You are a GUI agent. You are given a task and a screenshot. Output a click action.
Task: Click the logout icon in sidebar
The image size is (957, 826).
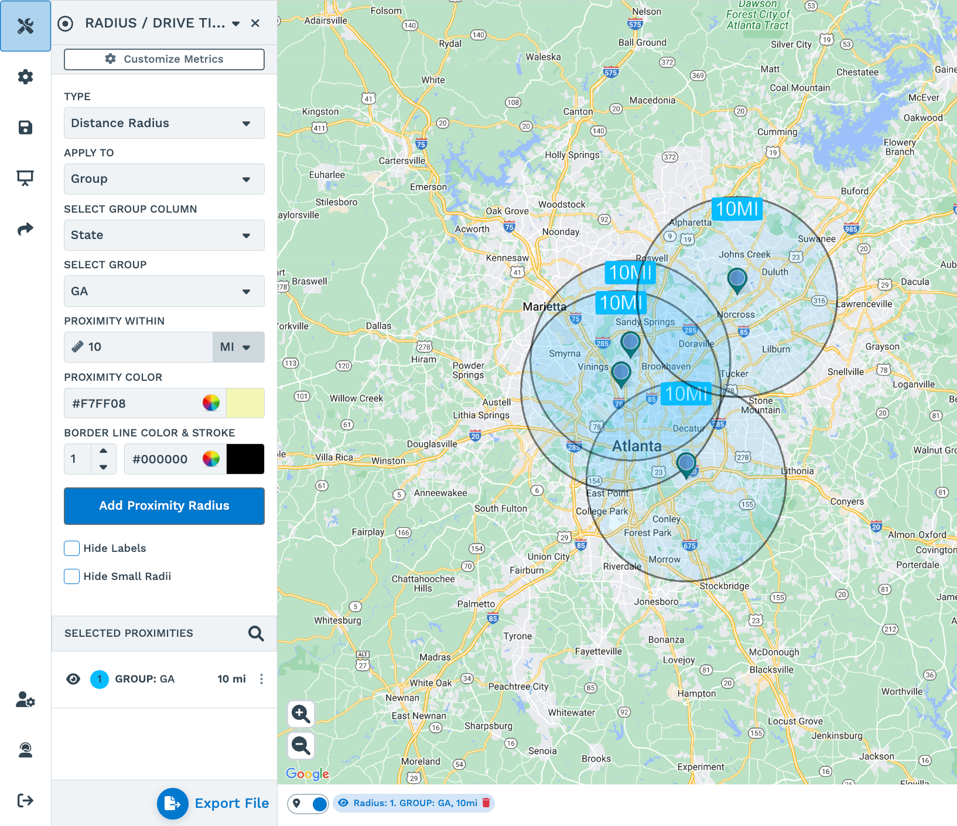(x=25, y=800)
